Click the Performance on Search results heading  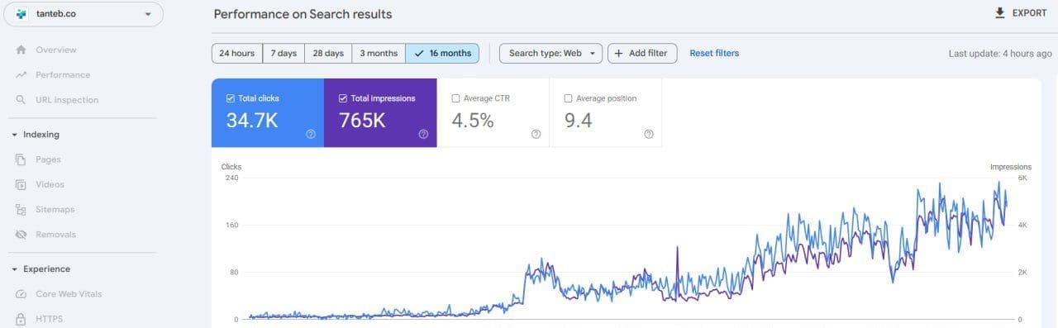303,14
